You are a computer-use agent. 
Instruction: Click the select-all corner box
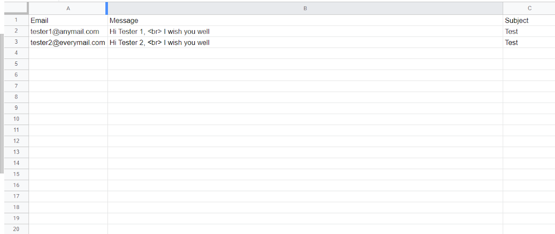point(16,8)
